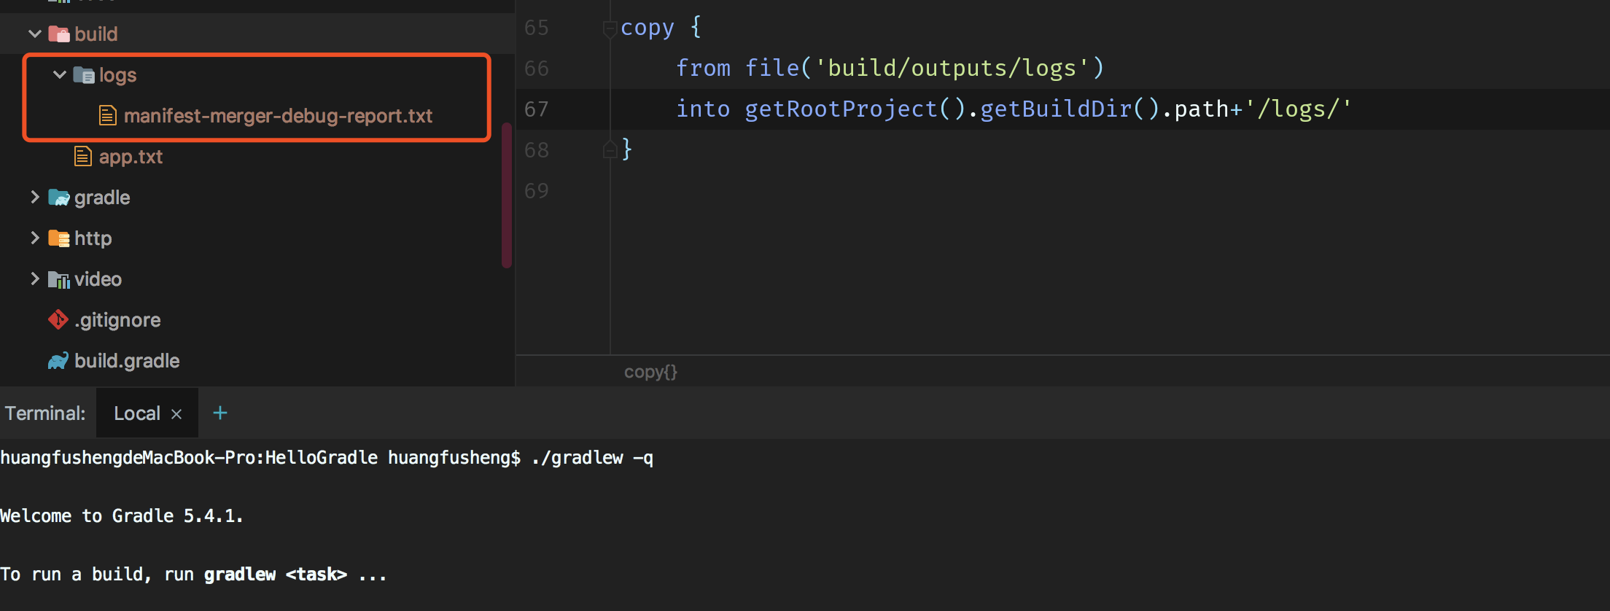Viewport: 1610px width, 611px height.
Task: Click line number 66 in gutter
Action: coord(536,69)
